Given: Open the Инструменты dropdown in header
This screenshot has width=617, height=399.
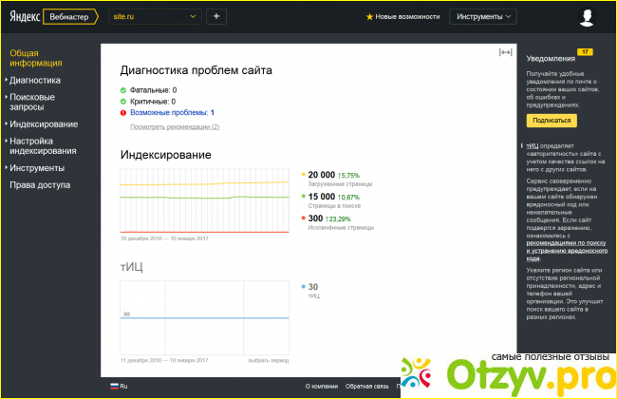Looking at the screenshot, I should (483, 16).
